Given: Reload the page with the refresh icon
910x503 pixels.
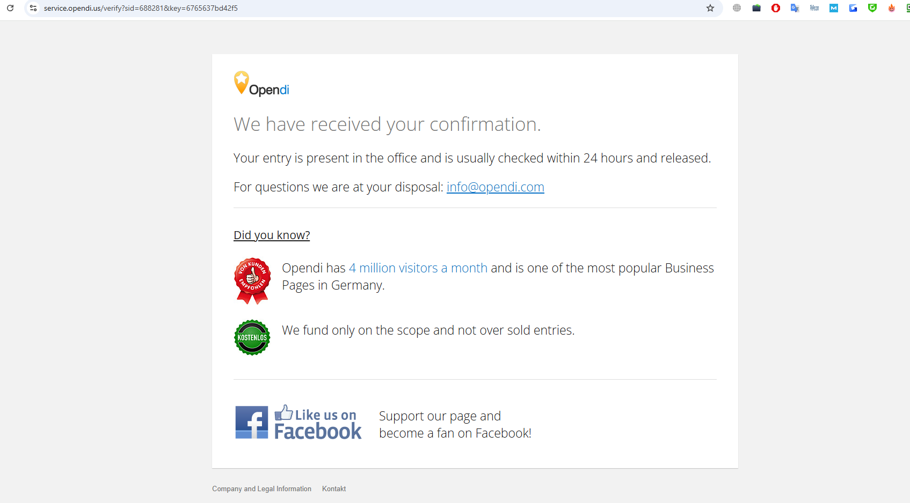Looking at the screenshot, I should point(10,8).
